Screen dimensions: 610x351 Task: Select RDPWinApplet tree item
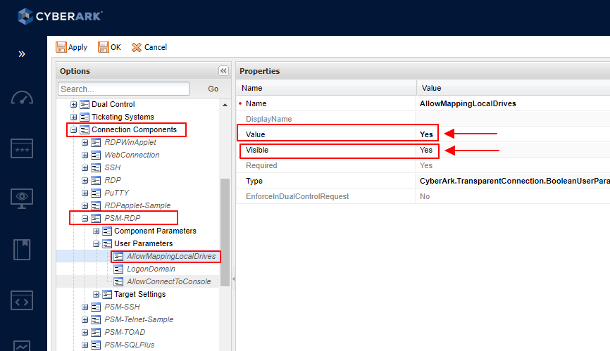pos(130,143)
